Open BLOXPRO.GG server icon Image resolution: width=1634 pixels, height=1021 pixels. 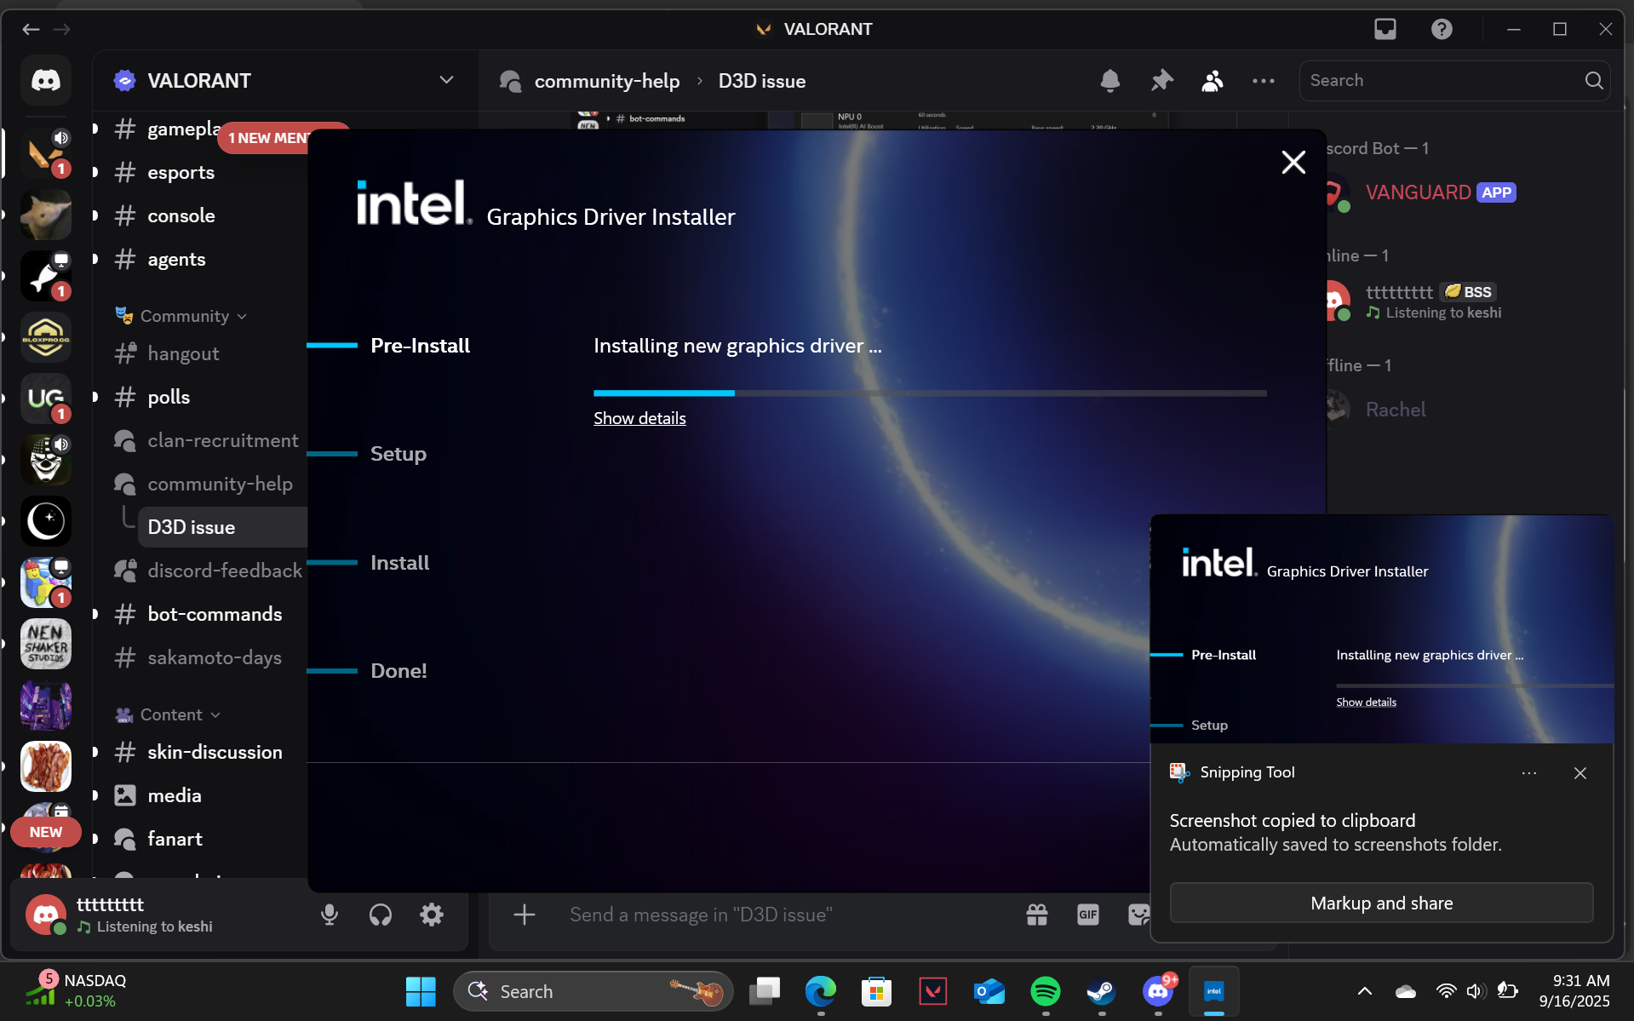pos(46,337)
